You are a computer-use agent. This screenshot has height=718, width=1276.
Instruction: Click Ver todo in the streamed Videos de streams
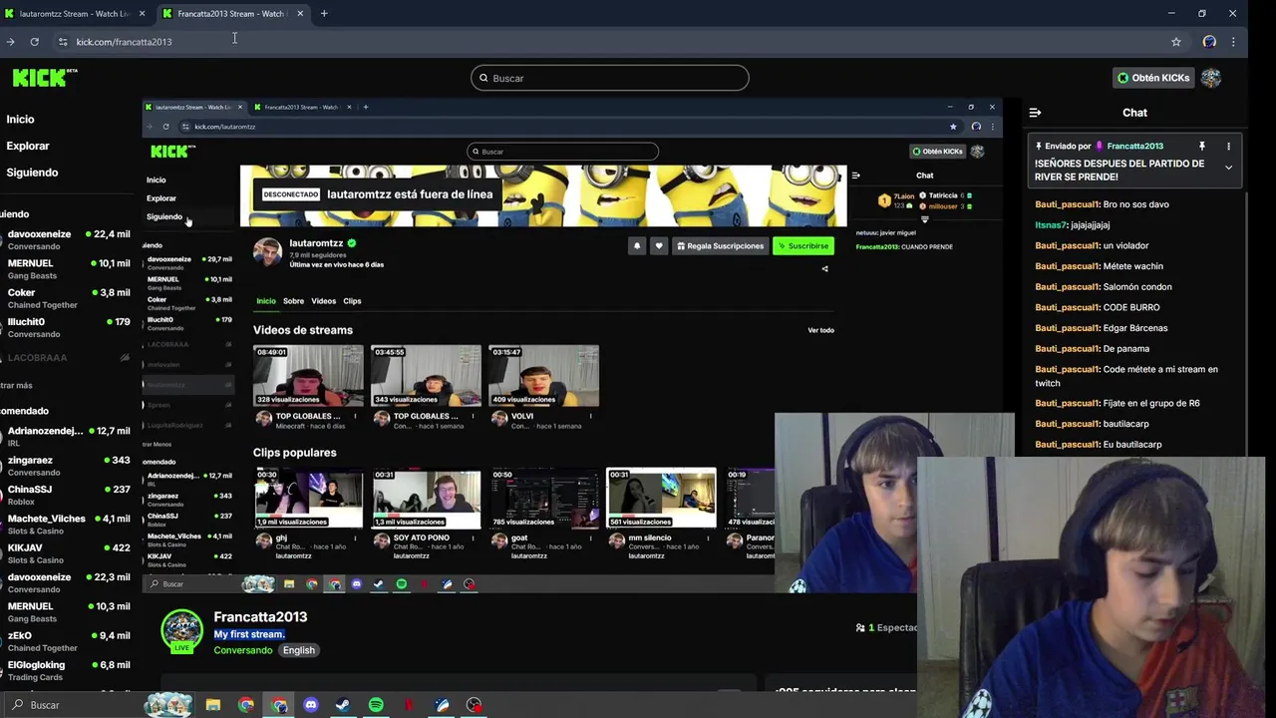[x=820, y=330]
